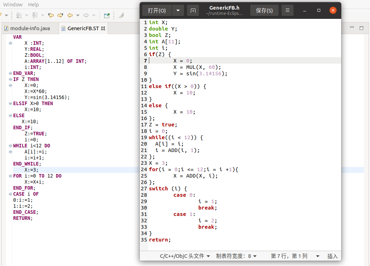This screenshot has width=370, height=266.
Task: Click the format paintbrush icon in Eclipse toolbar
Action: 121,16
